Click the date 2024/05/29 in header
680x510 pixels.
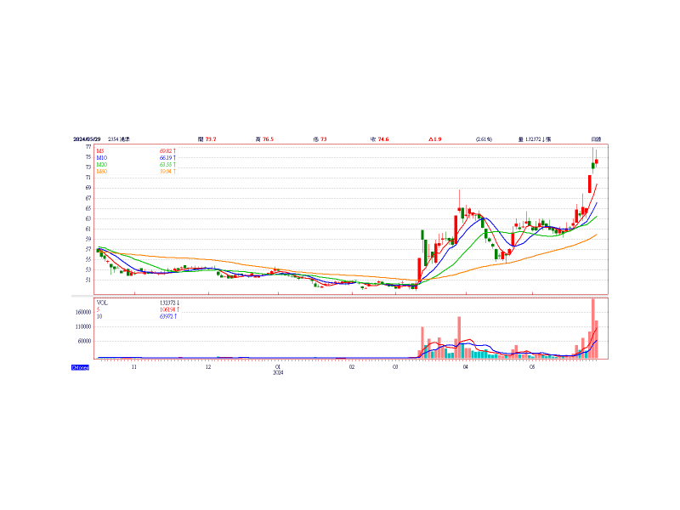[x=87, y=139]
